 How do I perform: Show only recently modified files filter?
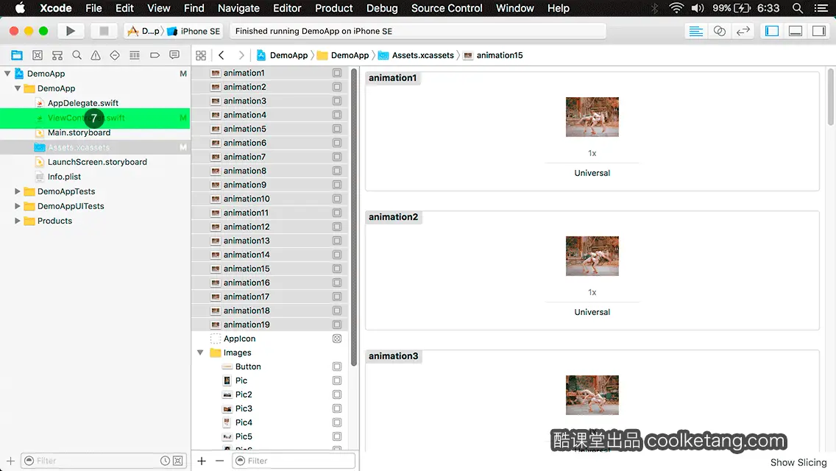pyautogui.click(x=166, y=461)
